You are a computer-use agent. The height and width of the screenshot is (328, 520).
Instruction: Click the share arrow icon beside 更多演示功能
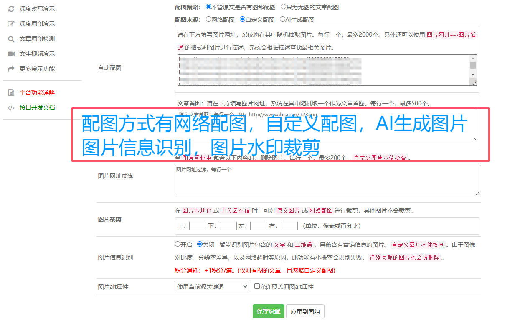tap(11, 69)
